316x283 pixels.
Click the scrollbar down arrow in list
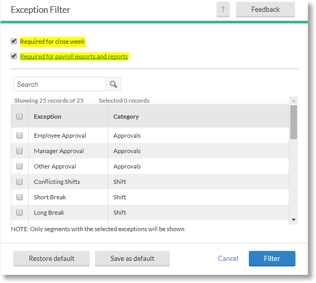pyautogui.click(x=293, y=219)
